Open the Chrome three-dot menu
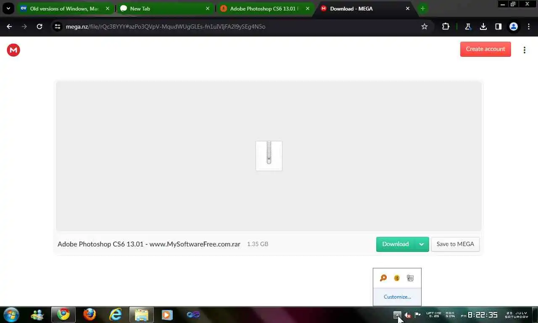Viewport: 538px width, 323px height. 529,26
